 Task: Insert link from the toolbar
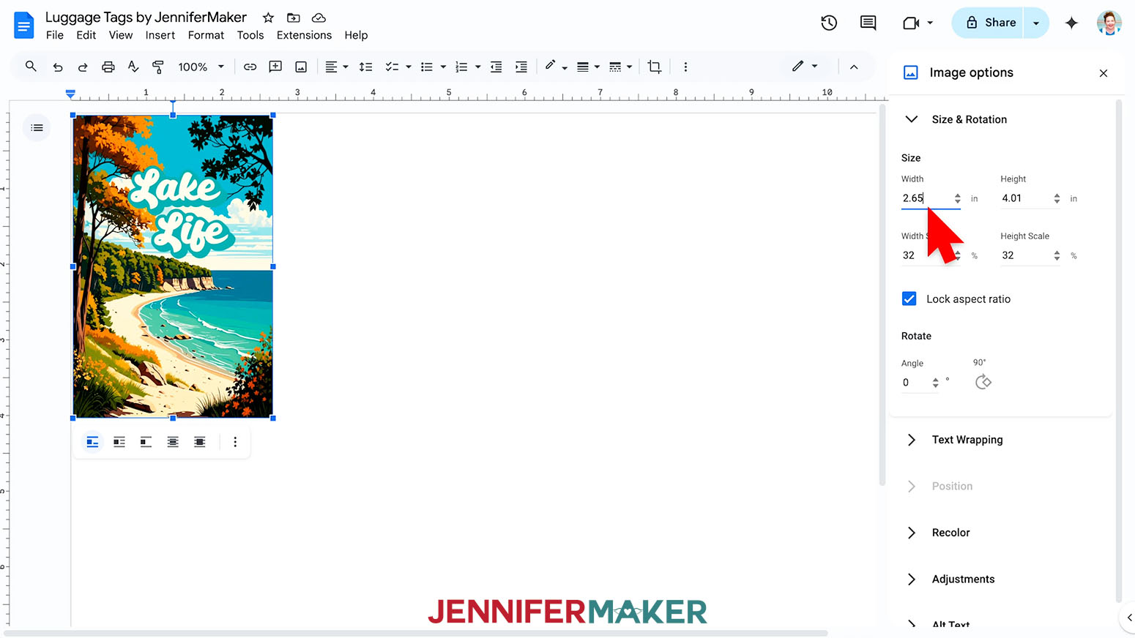pos(250,67)
